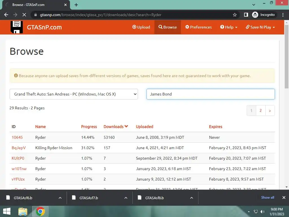Open the volume tray icon

click(262, 212)
